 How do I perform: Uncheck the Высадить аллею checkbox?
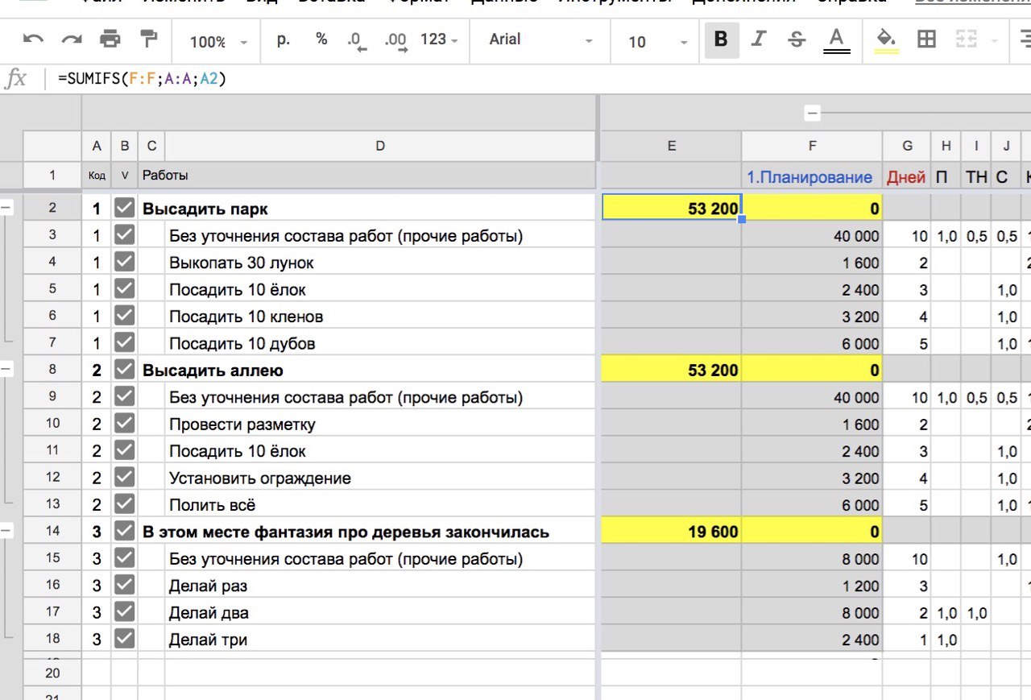124,371
